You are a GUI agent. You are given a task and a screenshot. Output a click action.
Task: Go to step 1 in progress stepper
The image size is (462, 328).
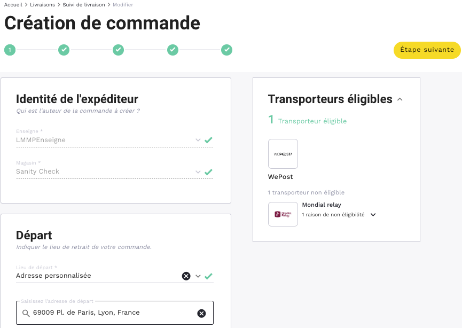coord(10,50)
